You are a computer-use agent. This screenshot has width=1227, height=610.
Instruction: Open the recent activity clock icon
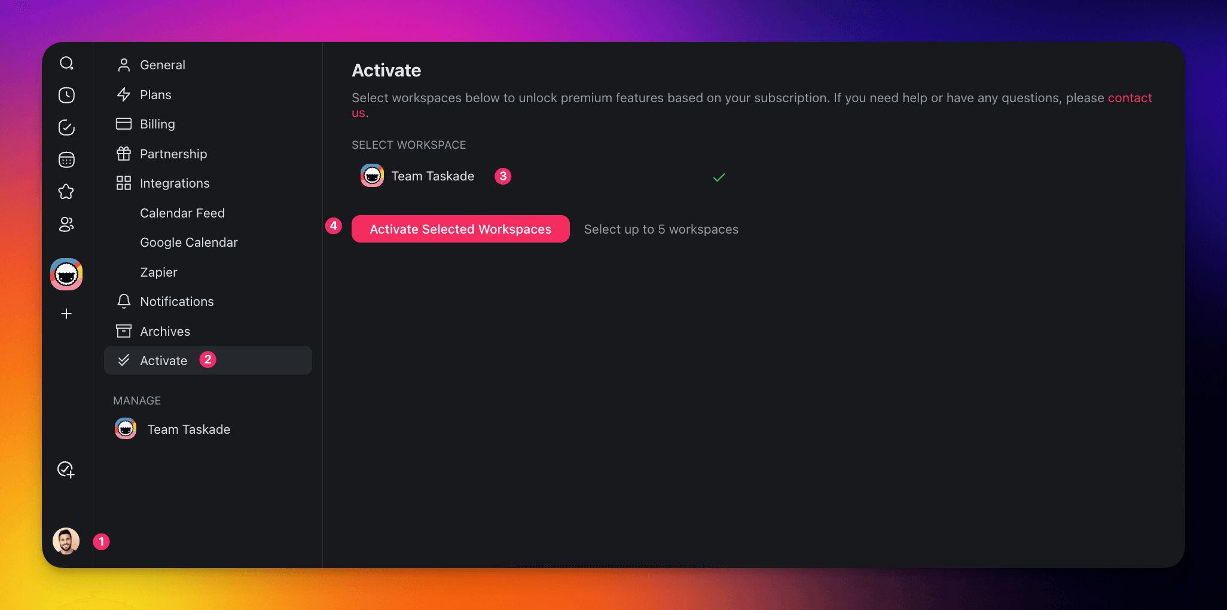coord(66,96)
